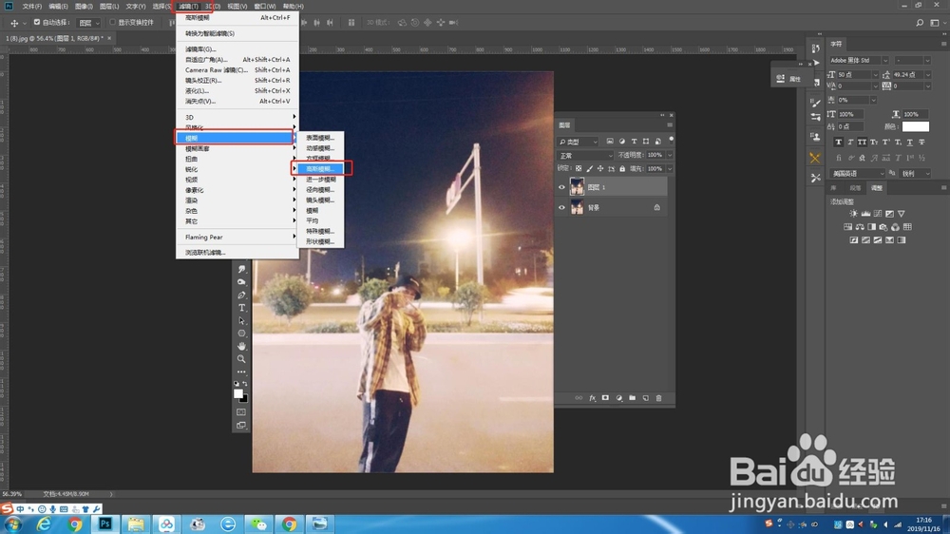Toggle All Caps TT text style
950x534 pixels.
click(862, 142)
